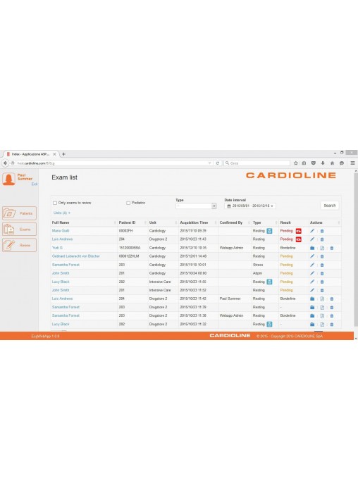Click trash icon for Gebhard Leberecht von Blücher exam

322,256
